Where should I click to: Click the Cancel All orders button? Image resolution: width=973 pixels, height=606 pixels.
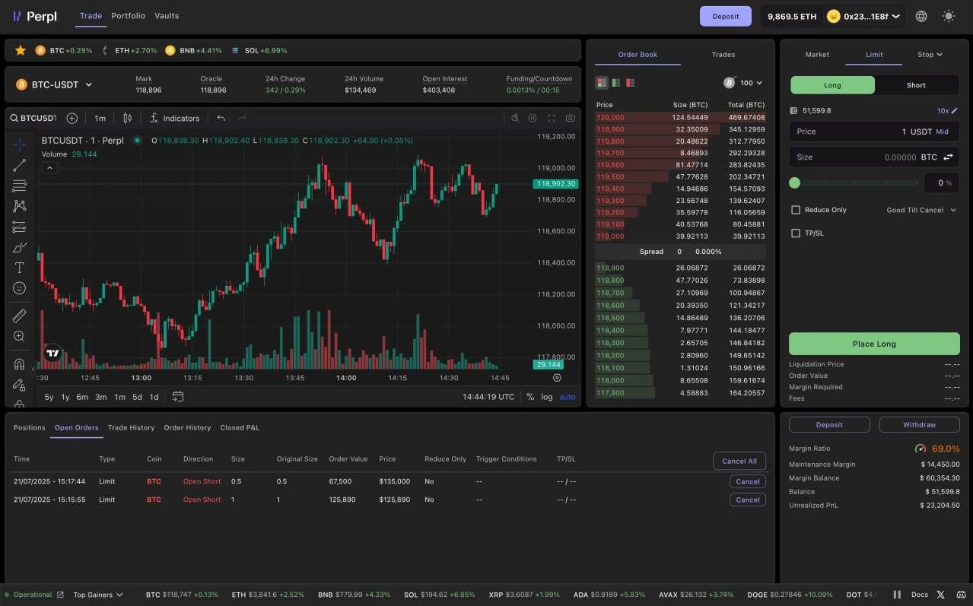coord(739,461)
